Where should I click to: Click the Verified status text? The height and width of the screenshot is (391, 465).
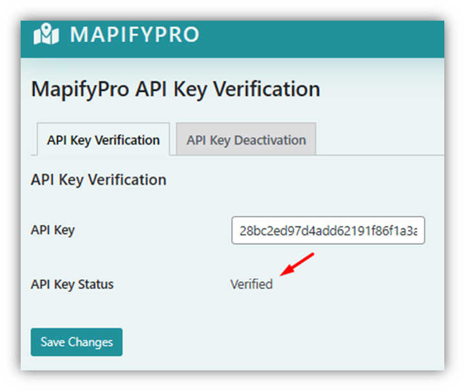[x=251, y=284]
